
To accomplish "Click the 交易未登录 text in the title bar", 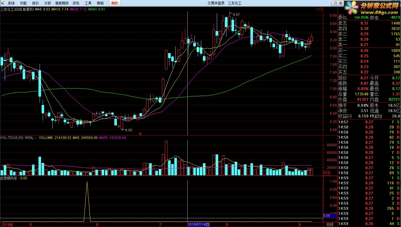I will pos(216,3).
